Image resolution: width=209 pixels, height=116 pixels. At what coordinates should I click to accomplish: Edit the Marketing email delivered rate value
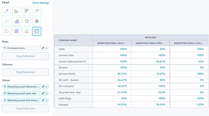43,87
